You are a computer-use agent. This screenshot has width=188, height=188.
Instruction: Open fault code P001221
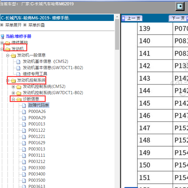(x=37, y=136)
